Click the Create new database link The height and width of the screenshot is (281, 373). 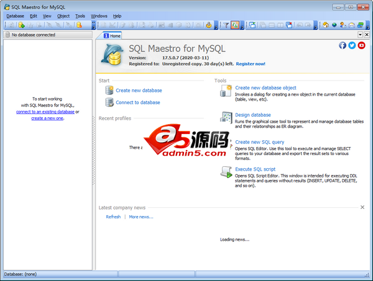tap(139, 91)
